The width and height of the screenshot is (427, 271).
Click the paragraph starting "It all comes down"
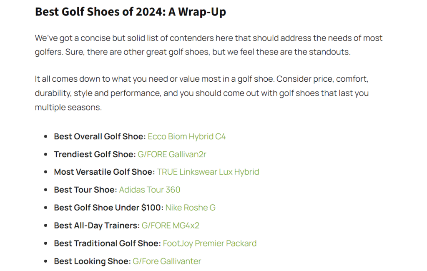point(201,93)
